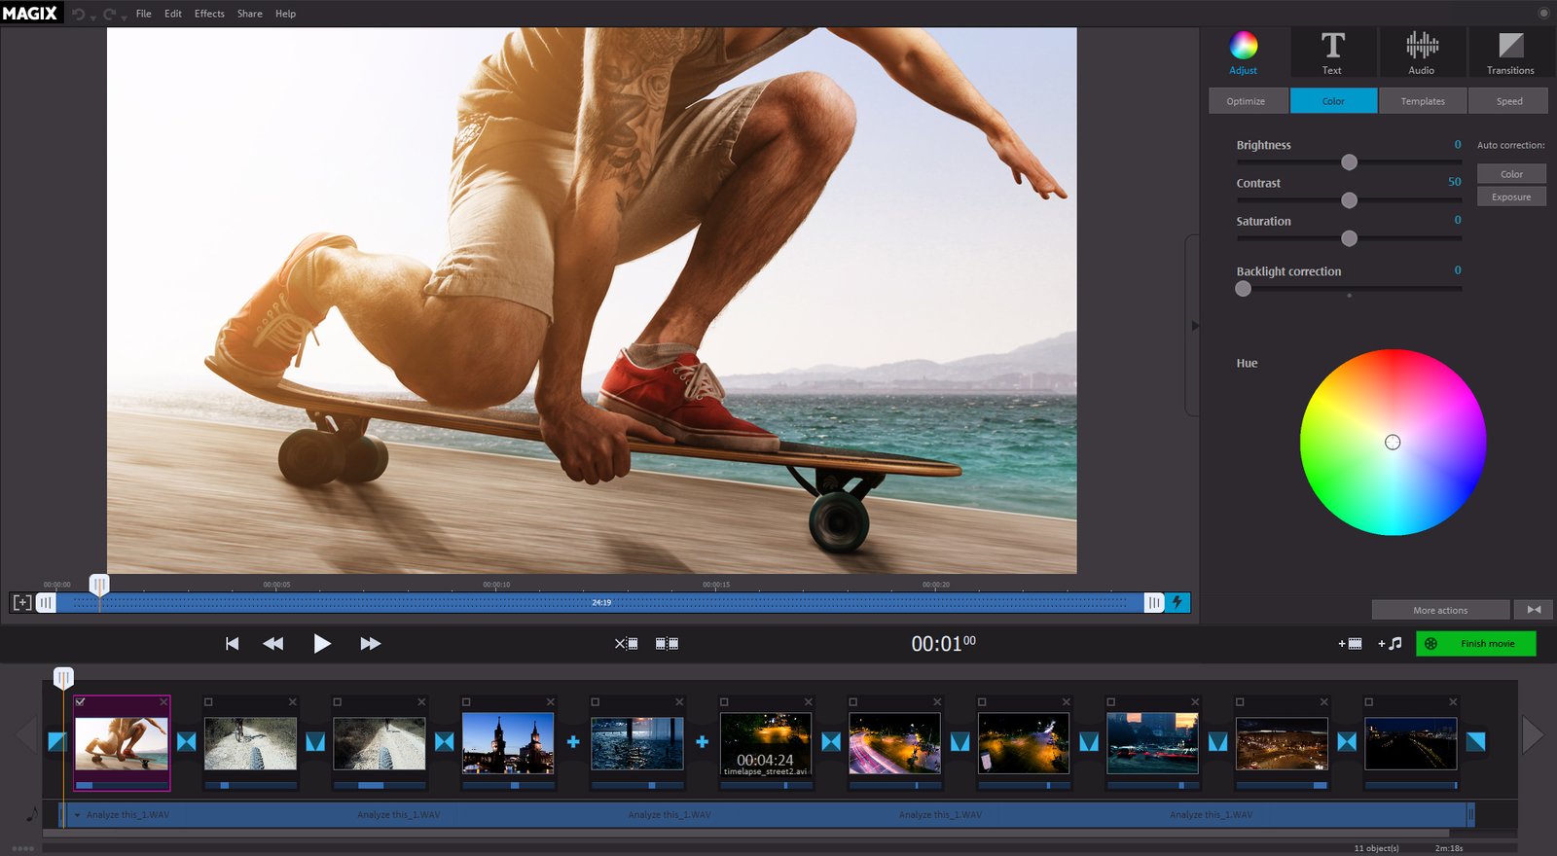Viewport: 1557px width, 856px height.
Task: Collapse the side panel with the arrow handle
Action: [x=1195, y=326]
